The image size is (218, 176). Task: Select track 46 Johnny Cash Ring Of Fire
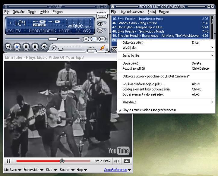(160, 23)
